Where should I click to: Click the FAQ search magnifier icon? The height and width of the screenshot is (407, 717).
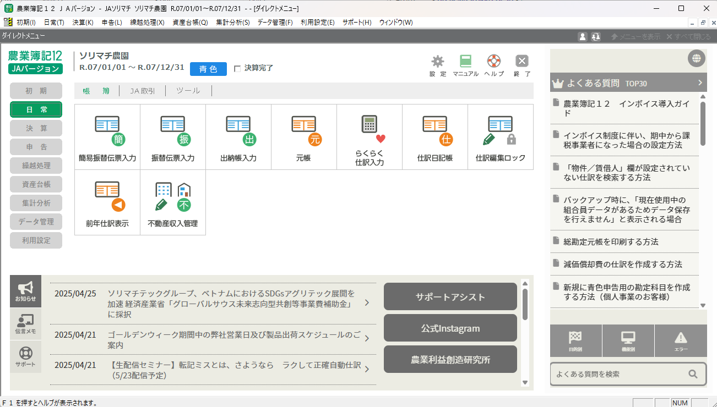pos(693,374)
